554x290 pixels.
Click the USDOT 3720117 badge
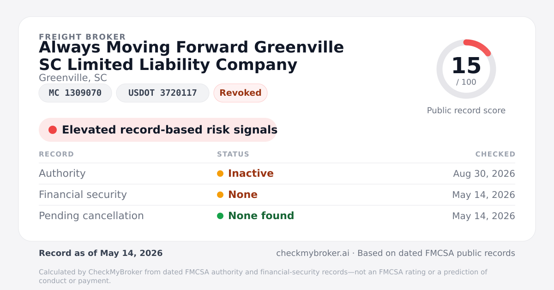pyautogui.click(x=163, y=93)
